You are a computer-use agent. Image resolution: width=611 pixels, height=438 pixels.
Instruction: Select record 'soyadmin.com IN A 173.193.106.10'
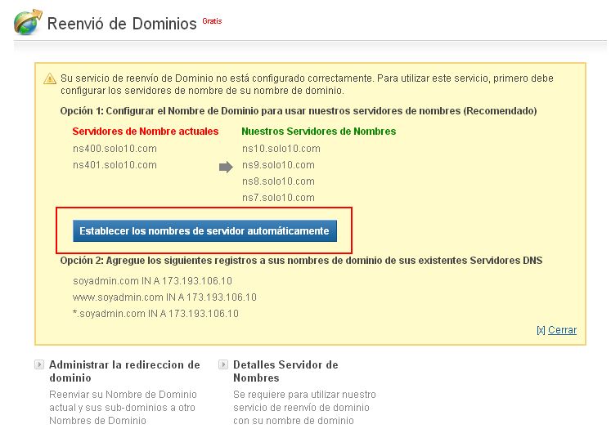(152, 281)
